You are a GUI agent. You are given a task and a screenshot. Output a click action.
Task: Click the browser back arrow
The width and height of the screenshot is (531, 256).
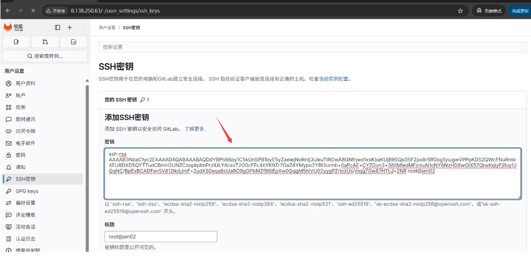pyautogui.click(x=8, y=11)
